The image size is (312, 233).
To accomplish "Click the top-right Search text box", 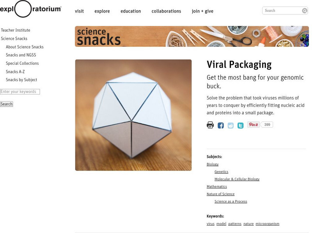I will 282,11.
